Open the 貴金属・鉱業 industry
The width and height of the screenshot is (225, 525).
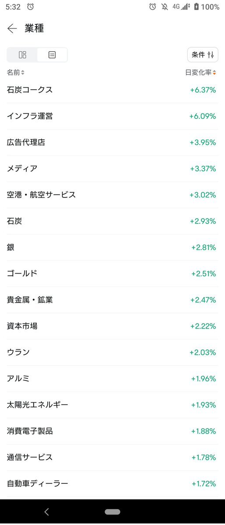tap(112, 299)
